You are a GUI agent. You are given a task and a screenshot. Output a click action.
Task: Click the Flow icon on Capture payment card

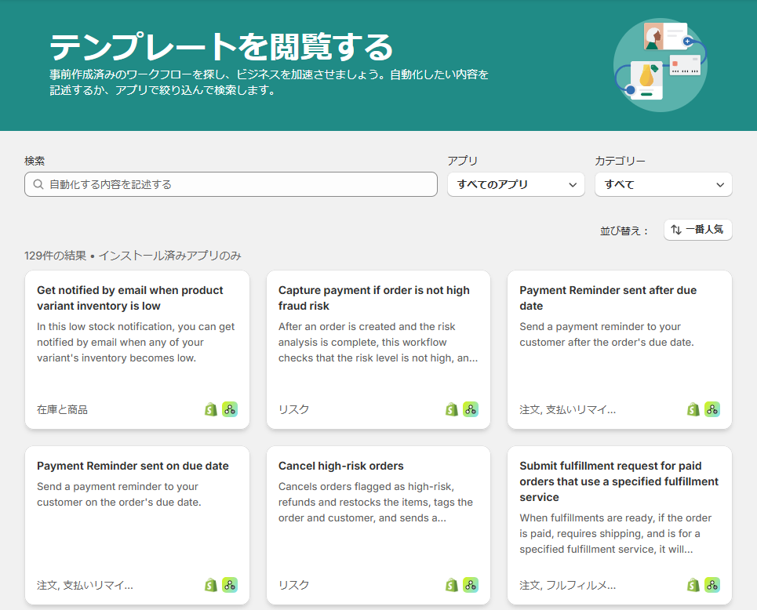(471, 409)
